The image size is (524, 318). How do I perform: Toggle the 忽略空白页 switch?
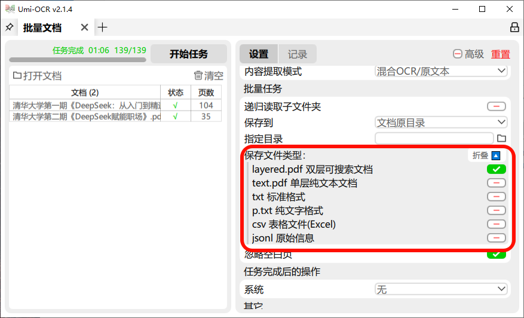point(497,255)
